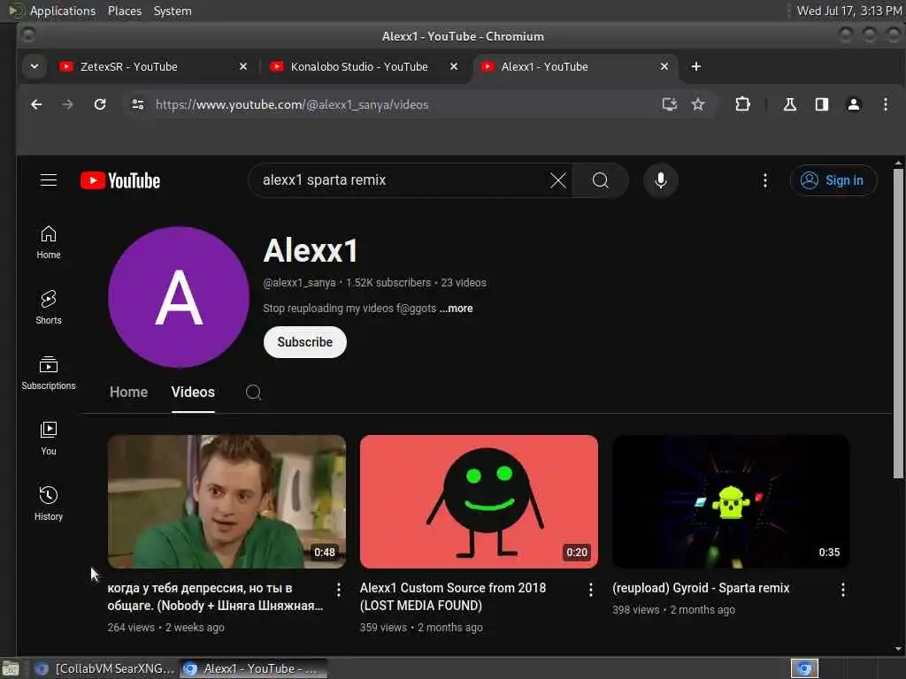
Task: Click the date and time clock
Action: [x=848, y=11]
